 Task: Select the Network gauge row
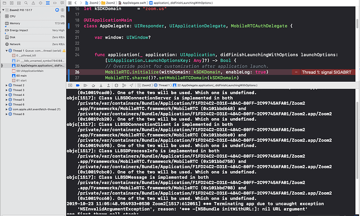pos(33,44)
